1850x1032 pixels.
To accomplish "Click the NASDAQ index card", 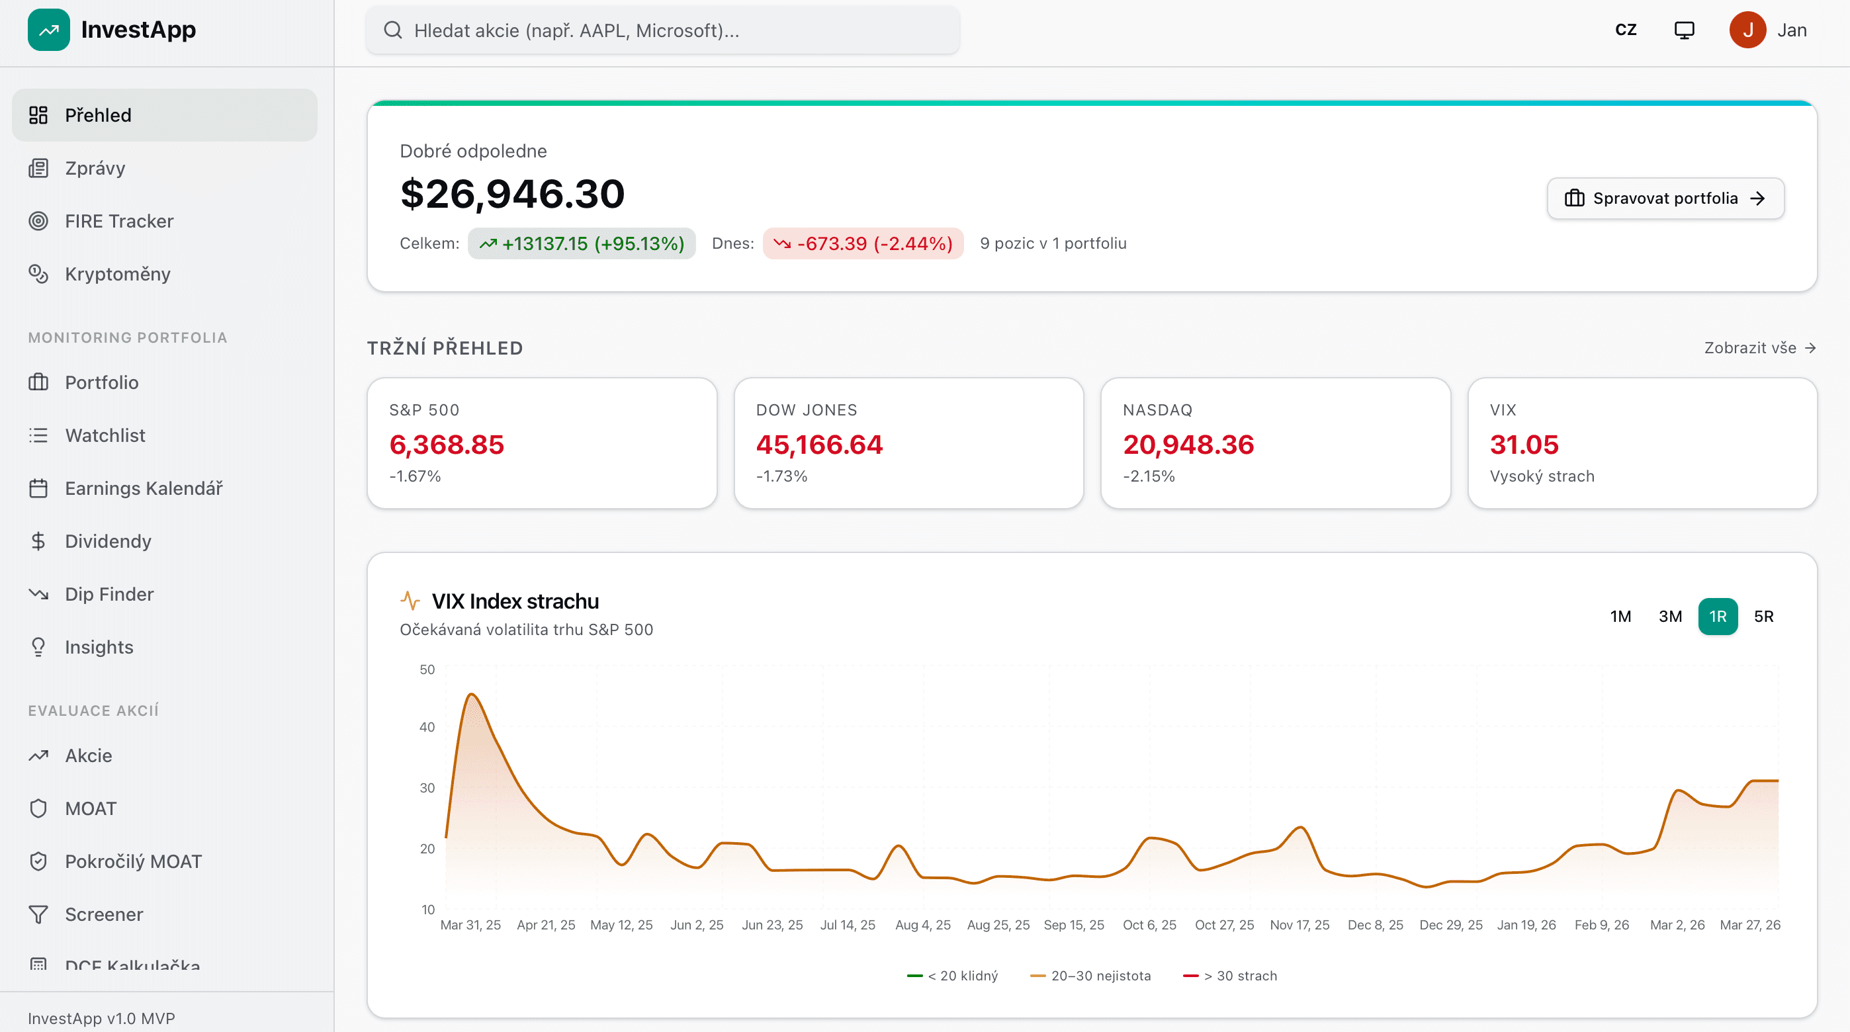I will [1276, 443].
